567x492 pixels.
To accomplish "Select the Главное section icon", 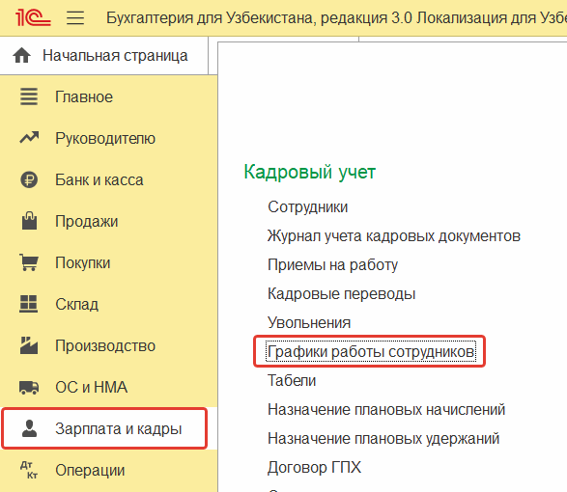I will (29, 96).
